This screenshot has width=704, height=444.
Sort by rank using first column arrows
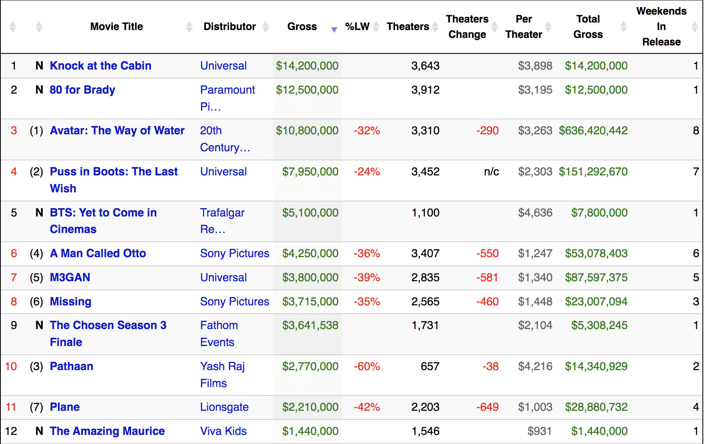point(13,27)
